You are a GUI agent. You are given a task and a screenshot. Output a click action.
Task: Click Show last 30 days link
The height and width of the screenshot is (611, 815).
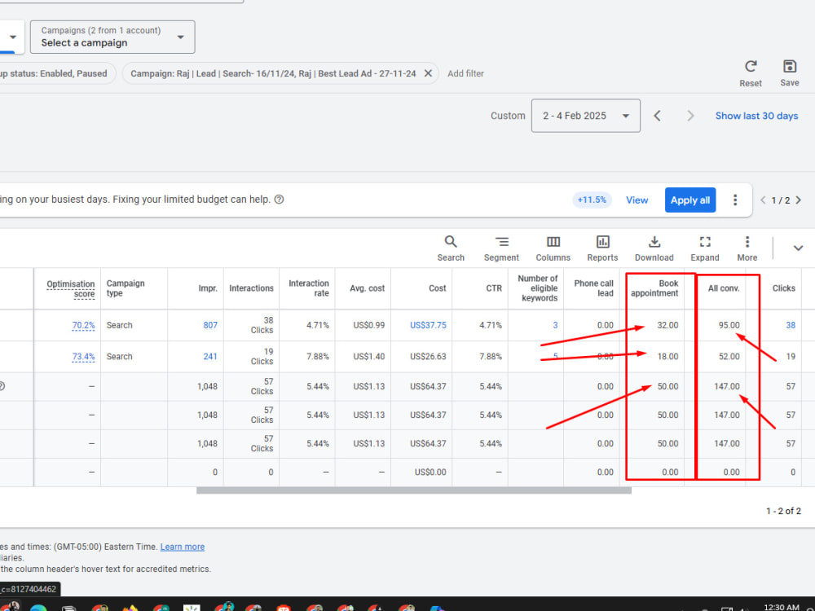point(756,116)
